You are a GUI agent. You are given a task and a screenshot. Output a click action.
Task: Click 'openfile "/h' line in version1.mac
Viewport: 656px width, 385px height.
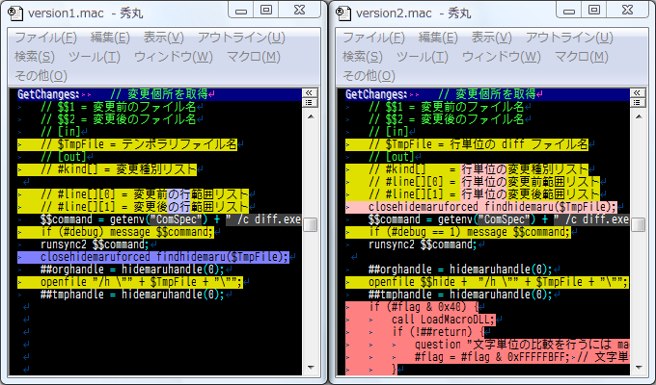coord(130,282)
